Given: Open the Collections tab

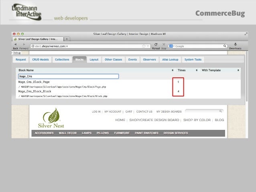Looking at the screenshot, I should point(62,60).
